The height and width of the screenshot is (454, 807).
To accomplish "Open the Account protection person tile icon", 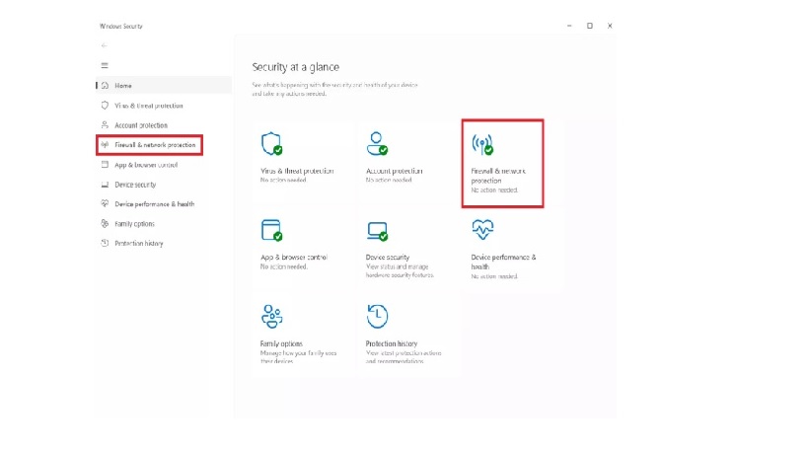I will (x=377, y=144).
